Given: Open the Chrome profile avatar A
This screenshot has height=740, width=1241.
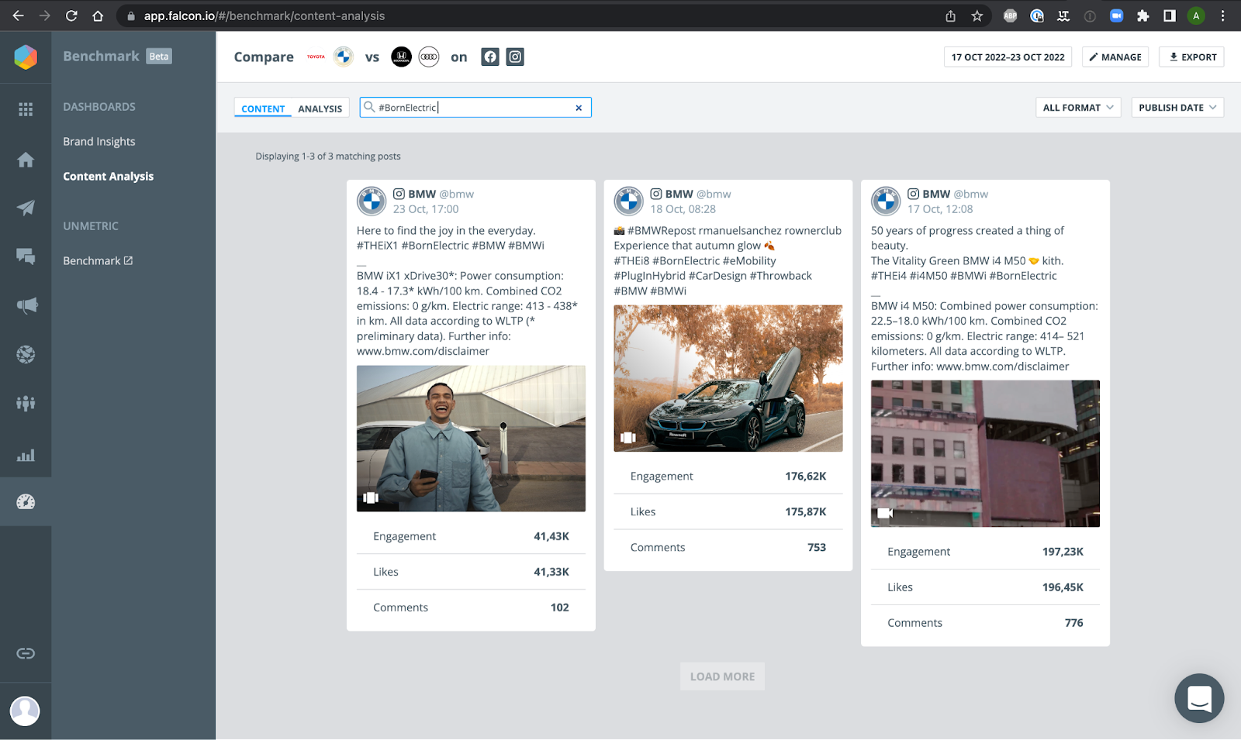Looking at the screenshot, I should [1196, 15].
